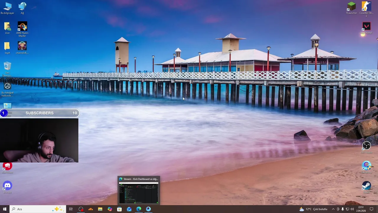Open the Geri Dönüşüm recycle bin
The width and height of the screenshot is (378, 213).
[7, 69]
